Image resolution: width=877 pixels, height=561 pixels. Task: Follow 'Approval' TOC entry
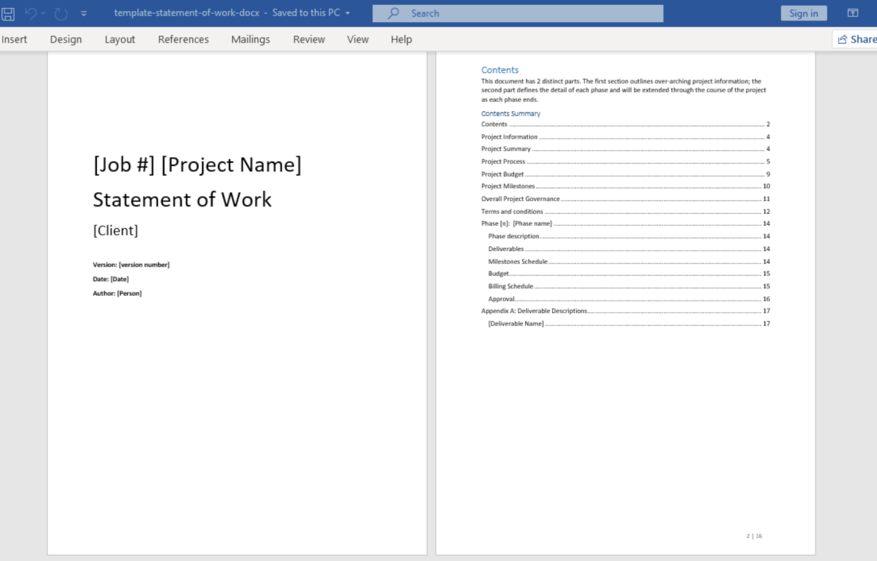(x=629, y=298)
